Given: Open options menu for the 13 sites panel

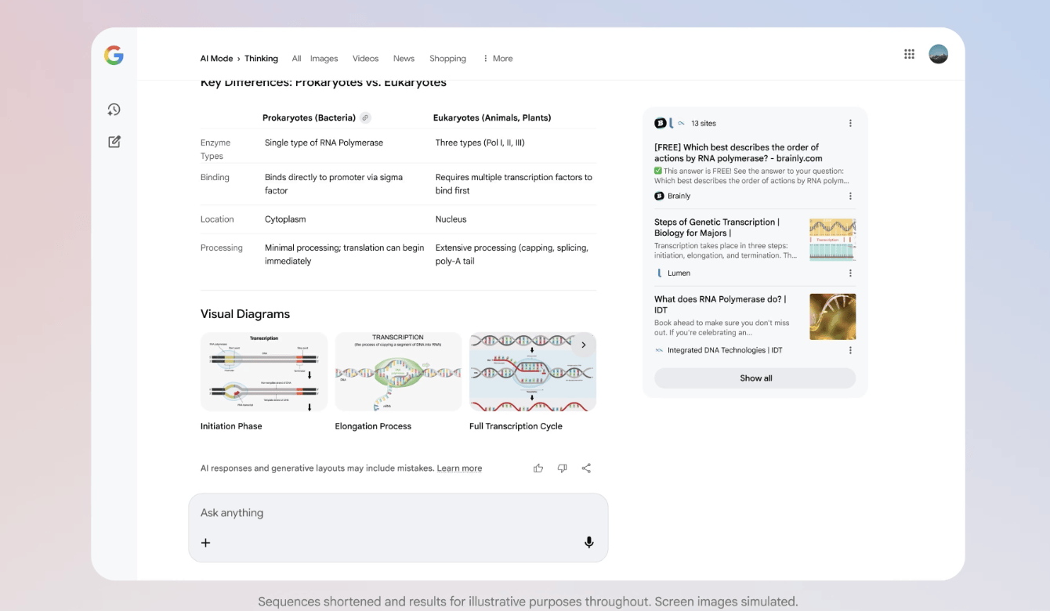Looking at the screenshot, I should point(850,124).
